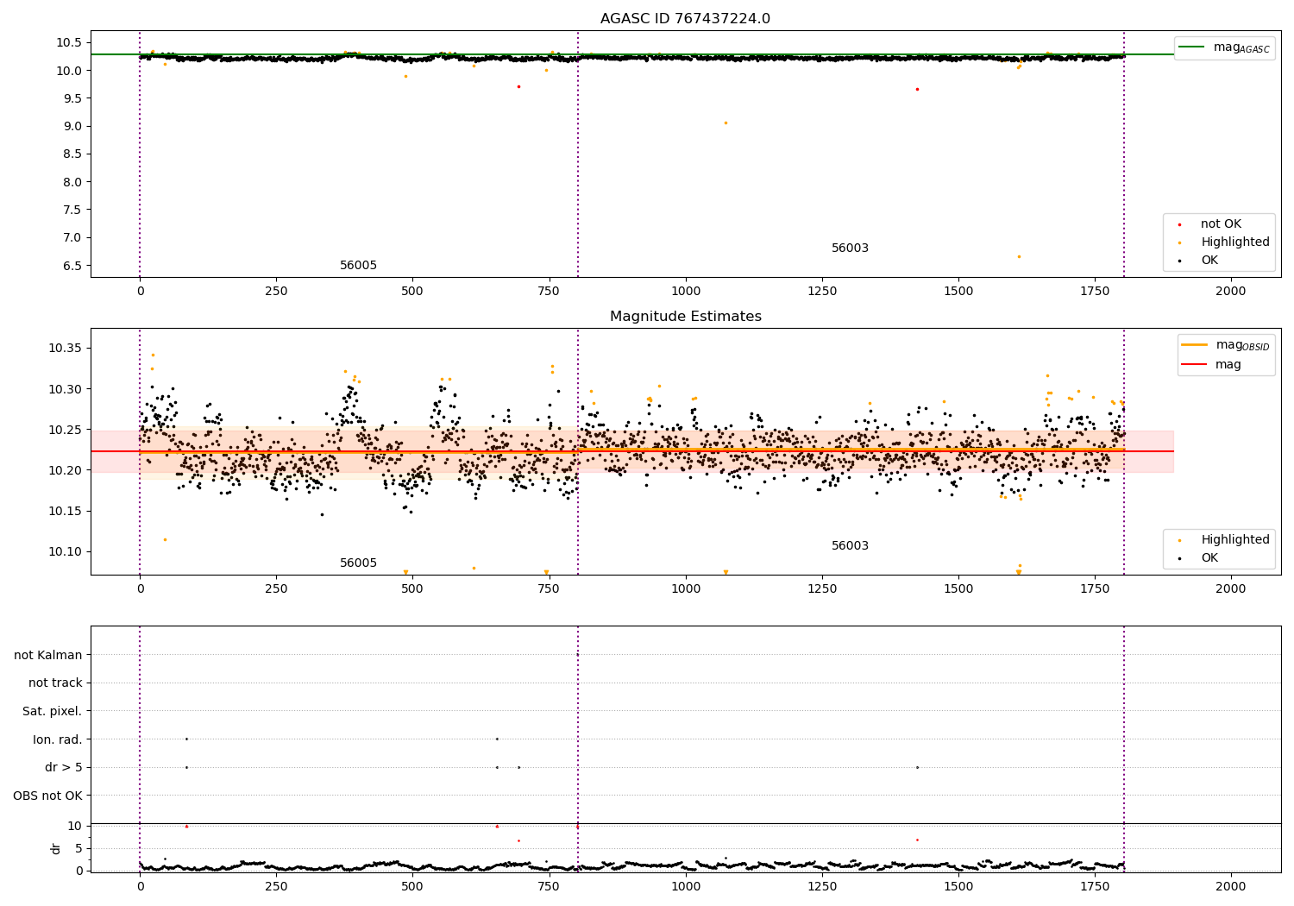Click the "not track" axis label
1294x906 pixels.
(55, 683)
